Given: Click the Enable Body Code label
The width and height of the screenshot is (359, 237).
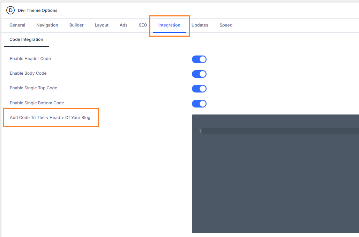Looking at the screenshot, I should 28,73.
